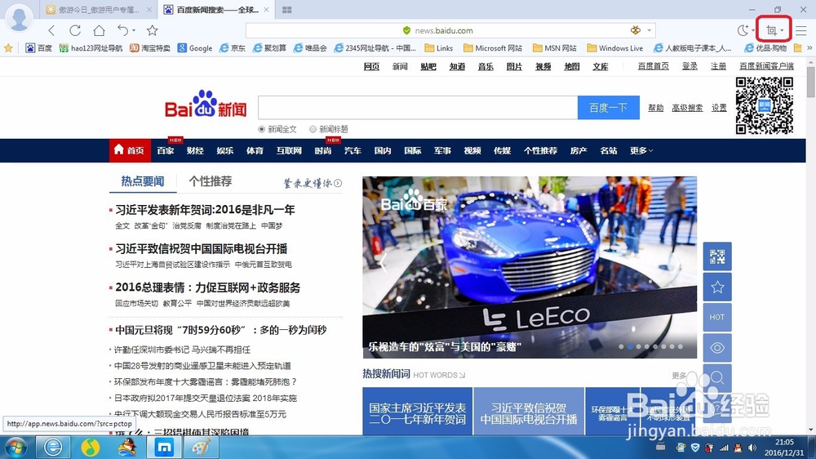This screenshot has height=459, width=816.
Task: Switch to the 傲游今日 browser tab
Action: [99, 9]
